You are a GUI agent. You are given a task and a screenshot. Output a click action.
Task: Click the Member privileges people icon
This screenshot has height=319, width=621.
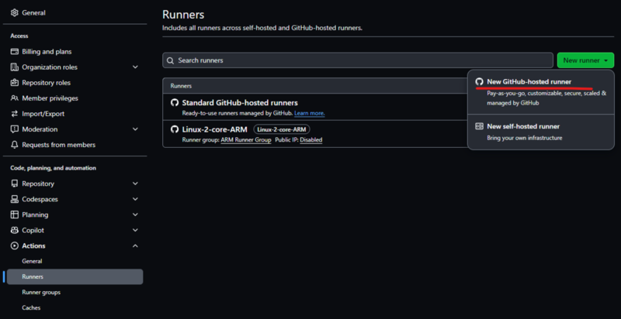tap(15, 98)
